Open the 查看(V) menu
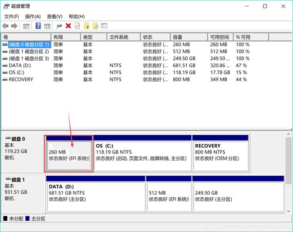 pos(55,17)
